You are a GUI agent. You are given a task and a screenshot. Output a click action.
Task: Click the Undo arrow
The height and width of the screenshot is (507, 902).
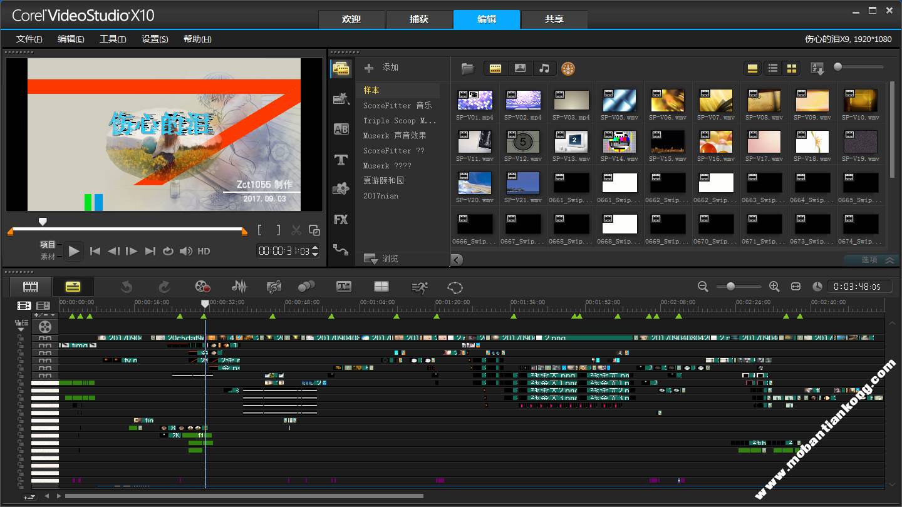127,287
